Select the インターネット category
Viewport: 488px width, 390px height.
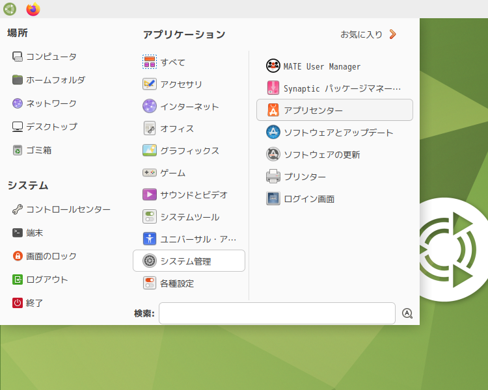189,107
